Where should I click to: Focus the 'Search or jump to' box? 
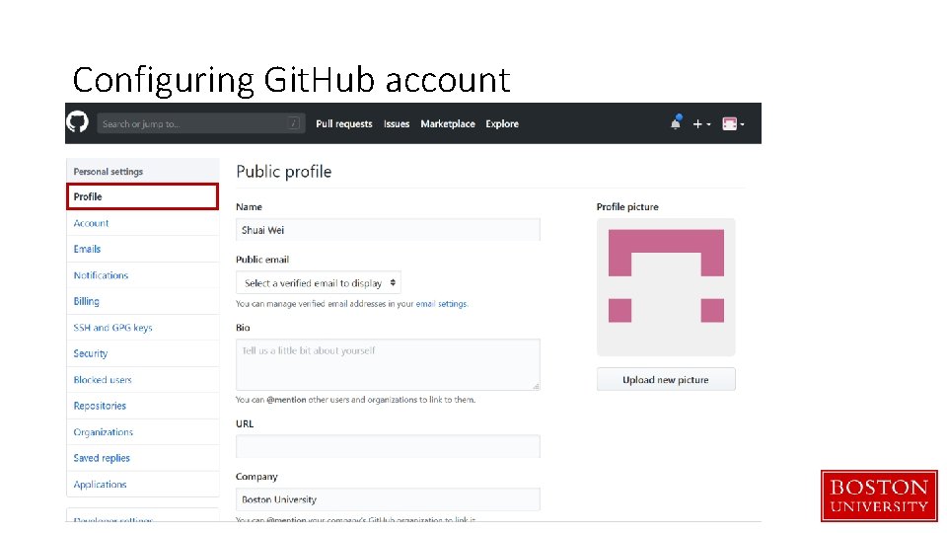coord(201,124)
